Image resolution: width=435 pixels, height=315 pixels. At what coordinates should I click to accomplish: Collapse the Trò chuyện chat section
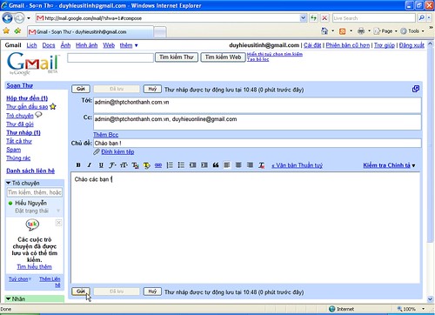pyautogui.click(x=8, y=183)
